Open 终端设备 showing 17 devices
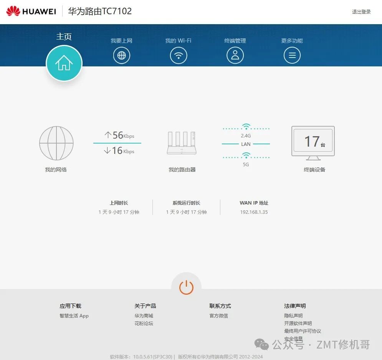382x360 pixels. pyautogui.click(x=313, y=142)
